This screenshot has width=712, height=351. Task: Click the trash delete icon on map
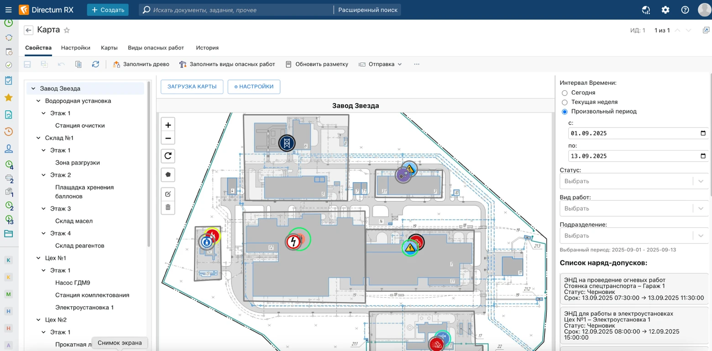click(168, 208)
